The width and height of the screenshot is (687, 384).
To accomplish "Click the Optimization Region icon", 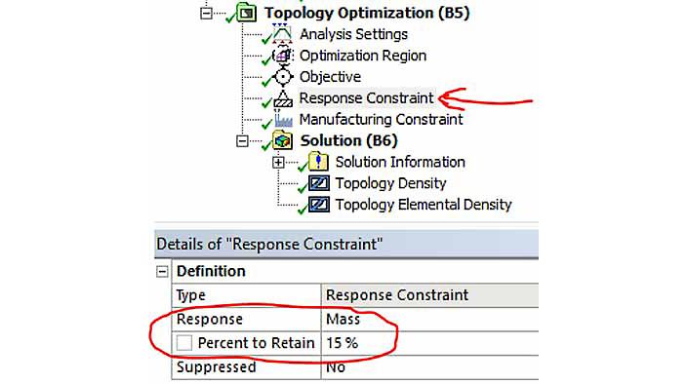I will pos(283,56).
